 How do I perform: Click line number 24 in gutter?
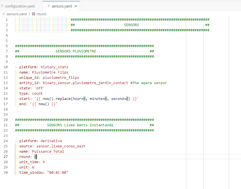coord(6,141)
